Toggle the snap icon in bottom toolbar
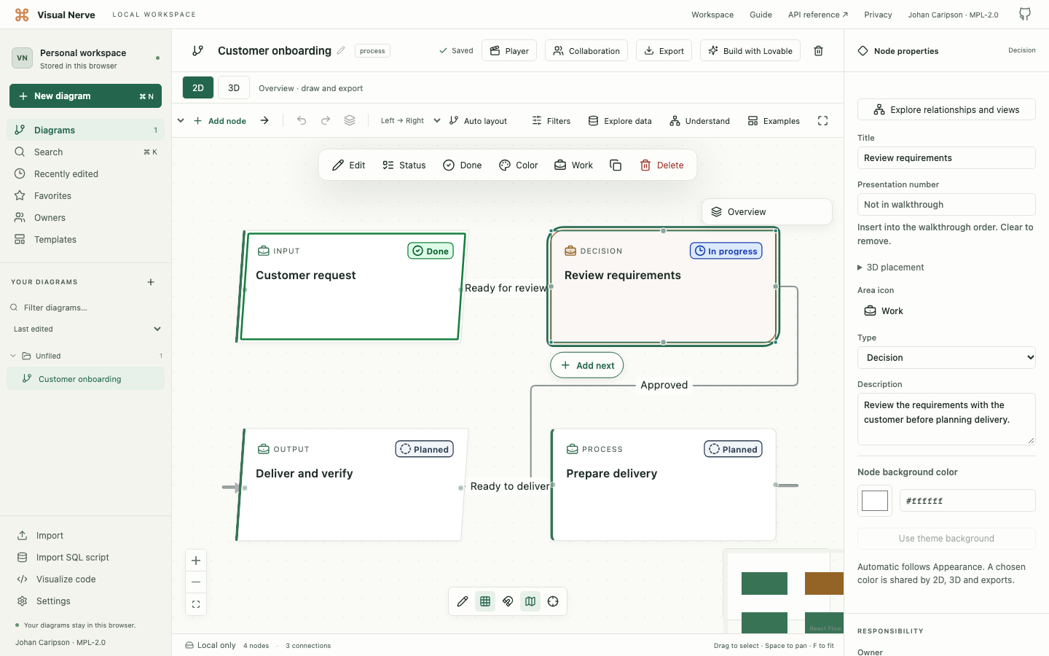The height and width of the screenshot is (656, 1049). click(508, 601)
